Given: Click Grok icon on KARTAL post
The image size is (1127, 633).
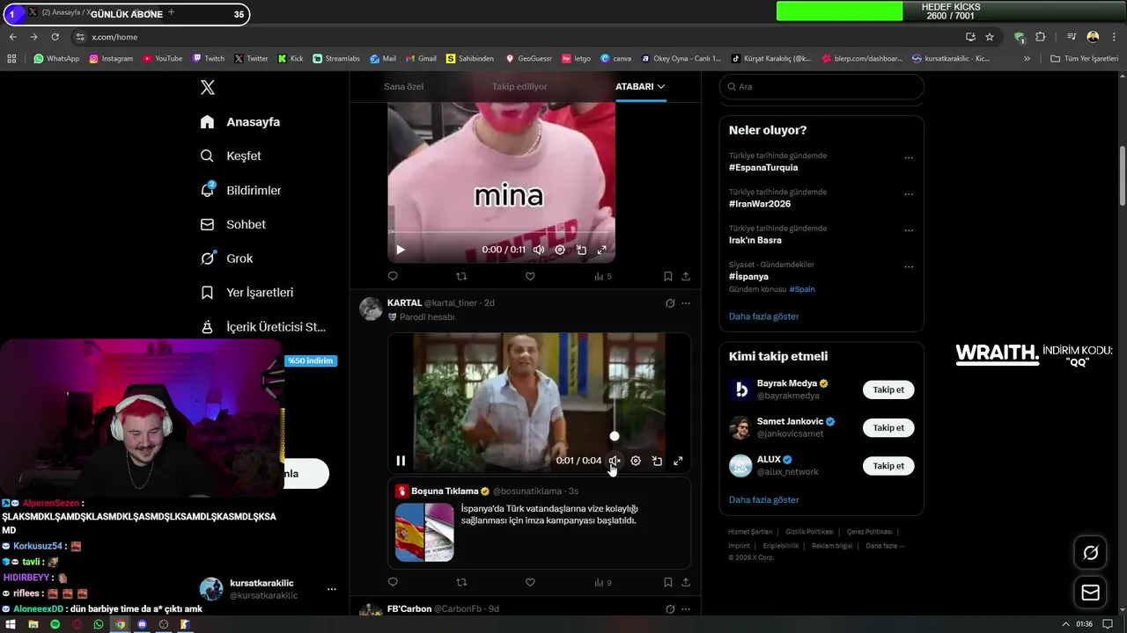Looking at the screenshot, I should [670, 303].
